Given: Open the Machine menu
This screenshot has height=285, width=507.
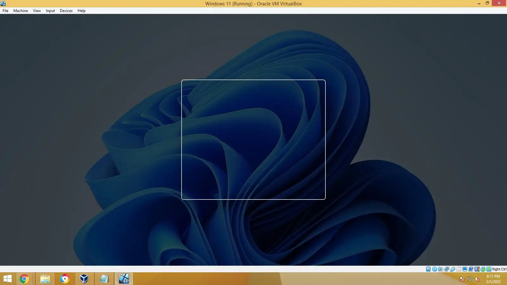Looking at the screenshot, I should pyautogui.click(x=21, y=10).
